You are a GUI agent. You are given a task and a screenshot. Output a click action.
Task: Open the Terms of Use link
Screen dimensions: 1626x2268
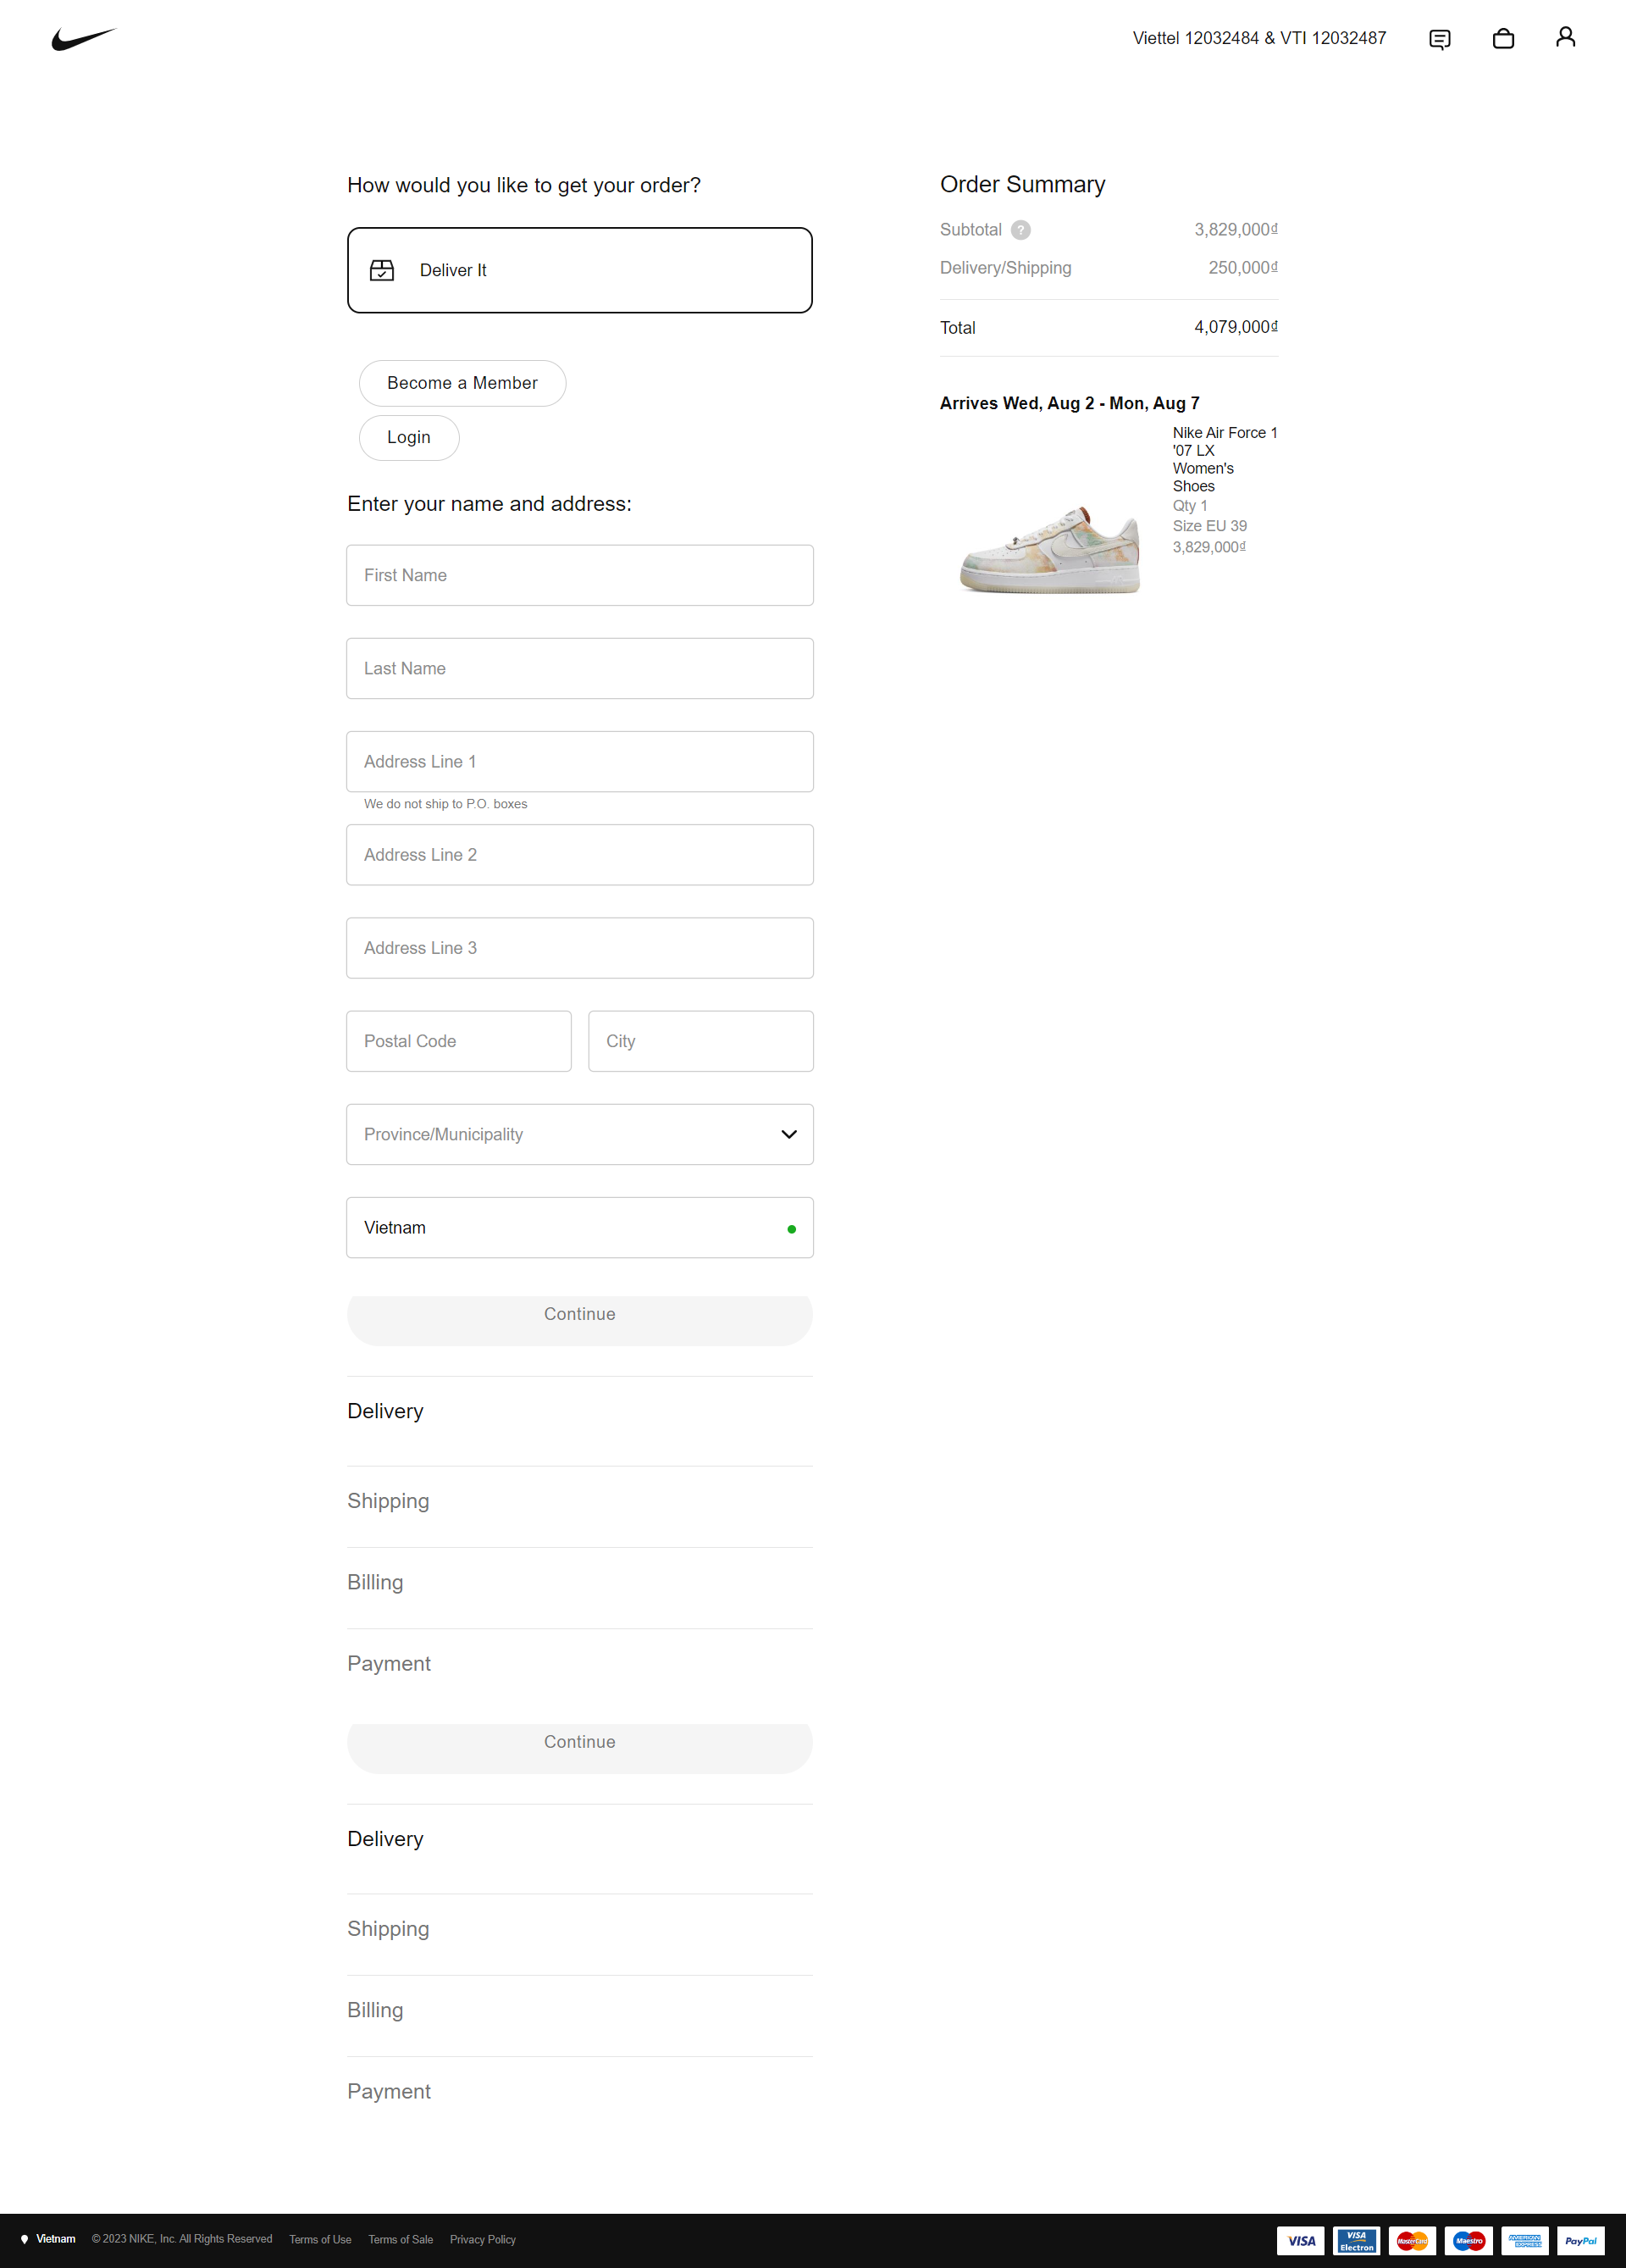coord(320,2239)
